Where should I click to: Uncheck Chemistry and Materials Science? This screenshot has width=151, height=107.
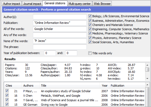point(90,25)
